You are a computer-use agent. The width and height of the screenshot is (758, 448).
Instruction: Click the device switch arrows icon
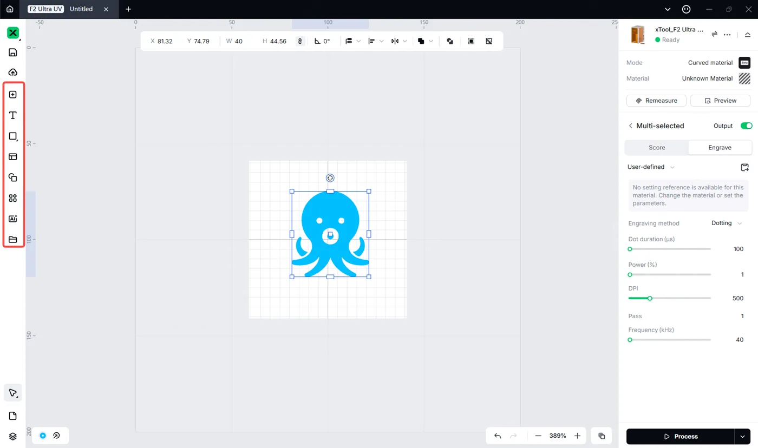click(714, 34)
